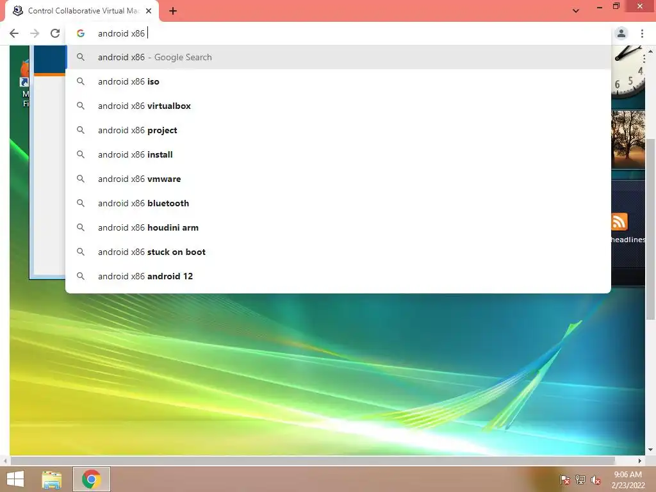
Task: Click the horizontal scrollbar left arrow
Action: 4,461
